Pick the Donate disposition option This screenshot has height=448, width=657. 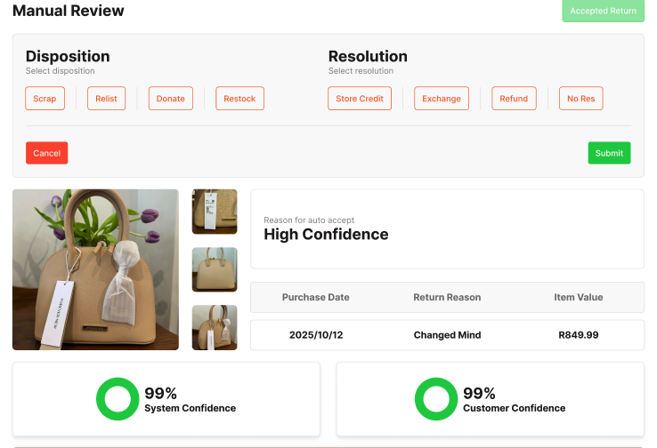coord(171,99)
